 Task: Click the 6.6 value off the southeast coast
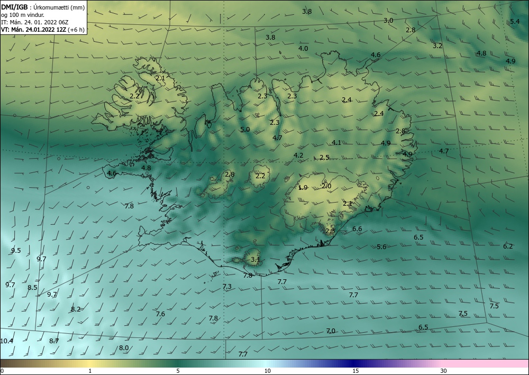[357, 229]
